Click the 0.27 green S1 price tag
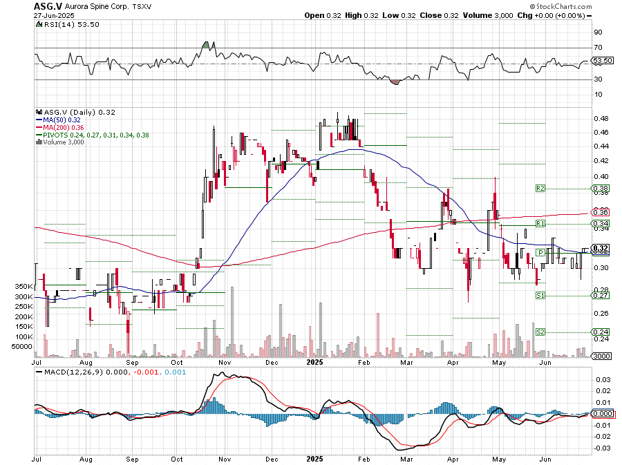Screen dimensions: 622x465 click(x=601, y=295)
